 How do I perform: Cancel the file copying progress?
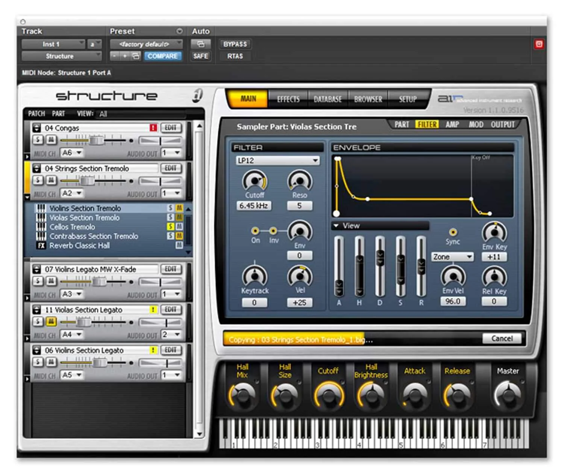coord(502,339)
